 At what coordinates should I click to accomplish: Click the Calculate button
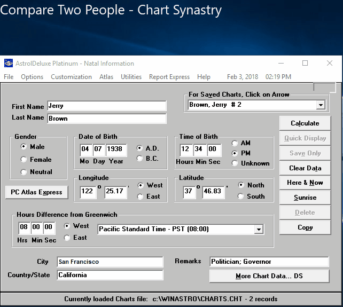[305, 123]
